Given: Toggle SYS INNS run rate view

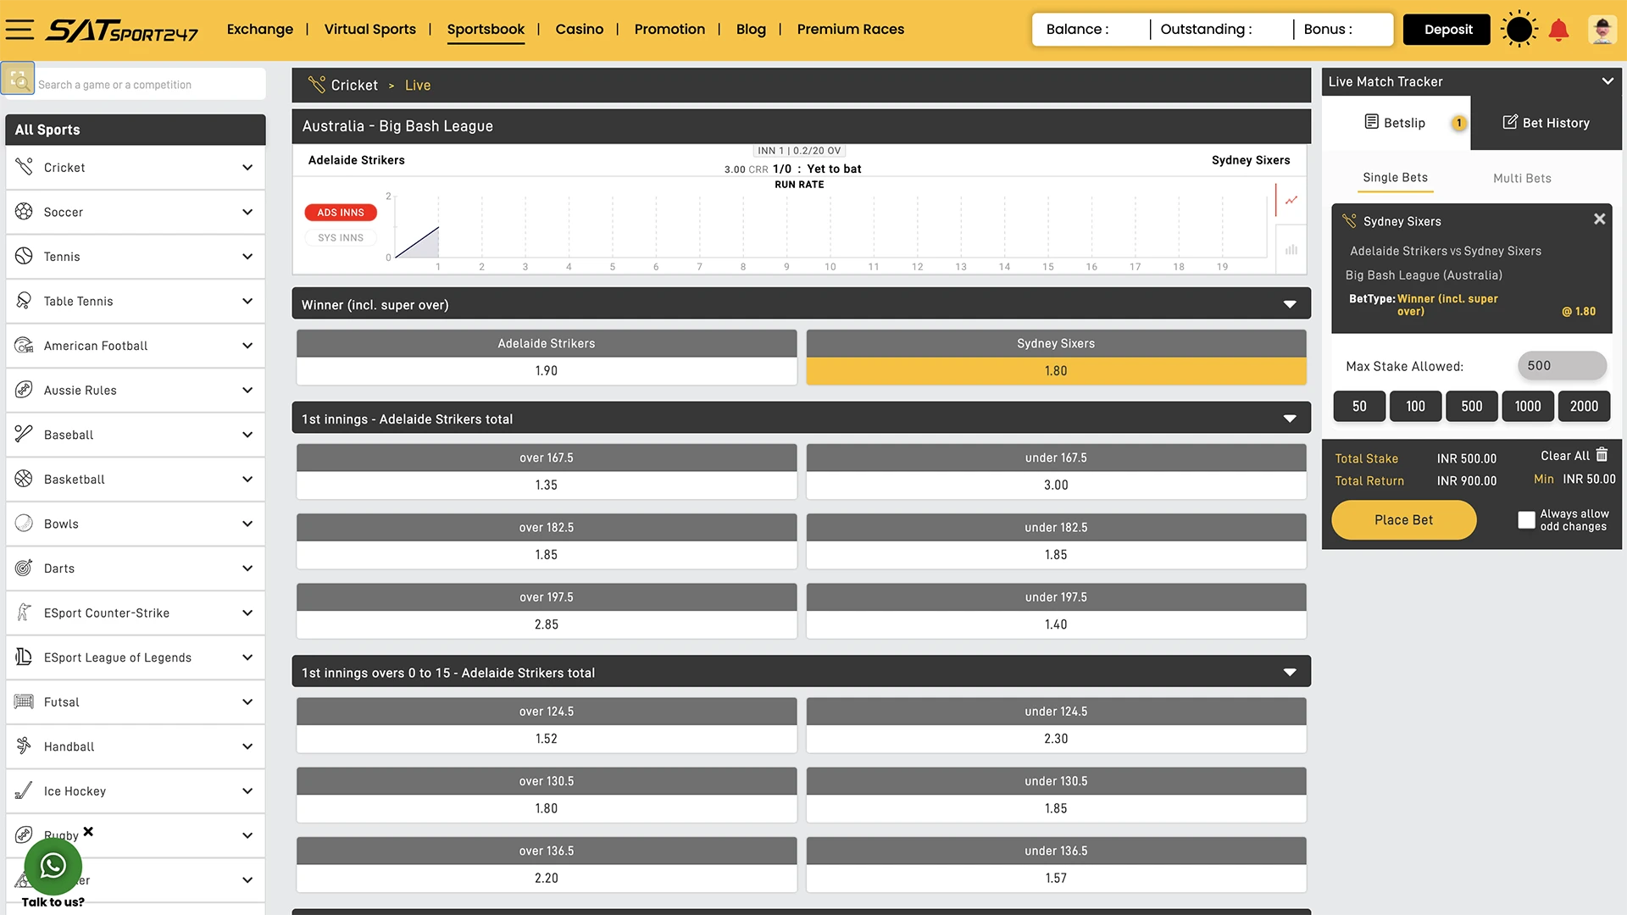Looking at the screenshot, I should click(341, 238).
